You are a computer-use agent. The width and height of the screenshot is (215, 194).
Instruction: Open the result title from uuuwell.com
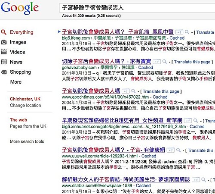[114, 150]
